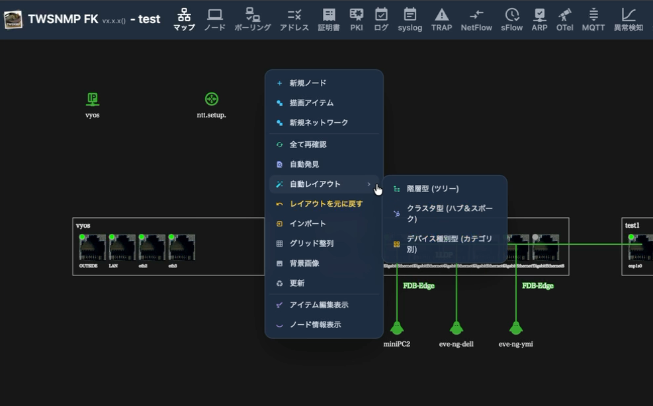Choose レイアウトを元に戻す menu entry
The height and width of the screenshot is (406, 653).
tap(324, 204)
